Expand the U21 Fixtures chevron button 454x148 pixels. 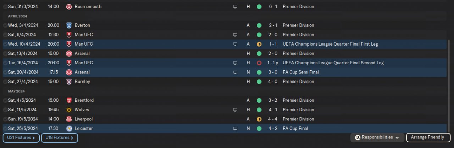pos(21,138)
